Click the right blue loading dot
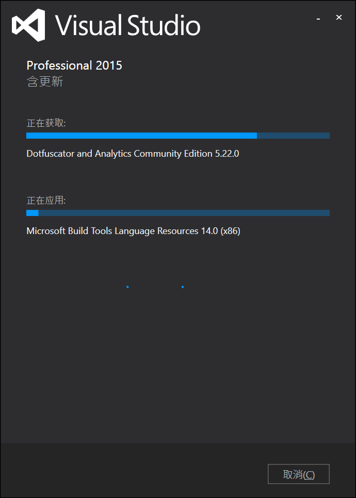The height and width of the screenshot is (498, 356). (x=183, y=287)
